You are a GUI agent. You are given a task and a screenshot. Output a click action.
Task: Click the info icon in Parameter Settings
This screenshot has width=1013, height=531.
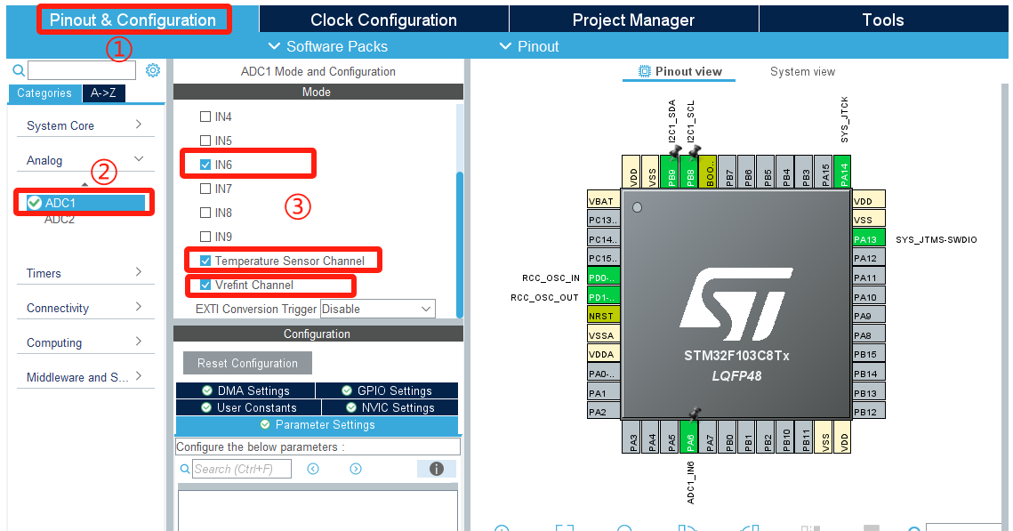coord(437,469)
